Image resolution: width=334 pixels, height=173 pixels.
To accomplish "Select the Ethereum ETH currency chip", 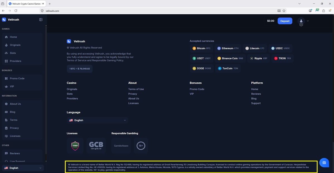I will coord(228,48).
